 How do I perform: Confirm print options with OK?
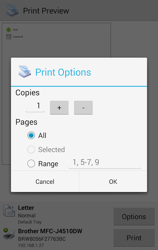click(x=113, y=181)
